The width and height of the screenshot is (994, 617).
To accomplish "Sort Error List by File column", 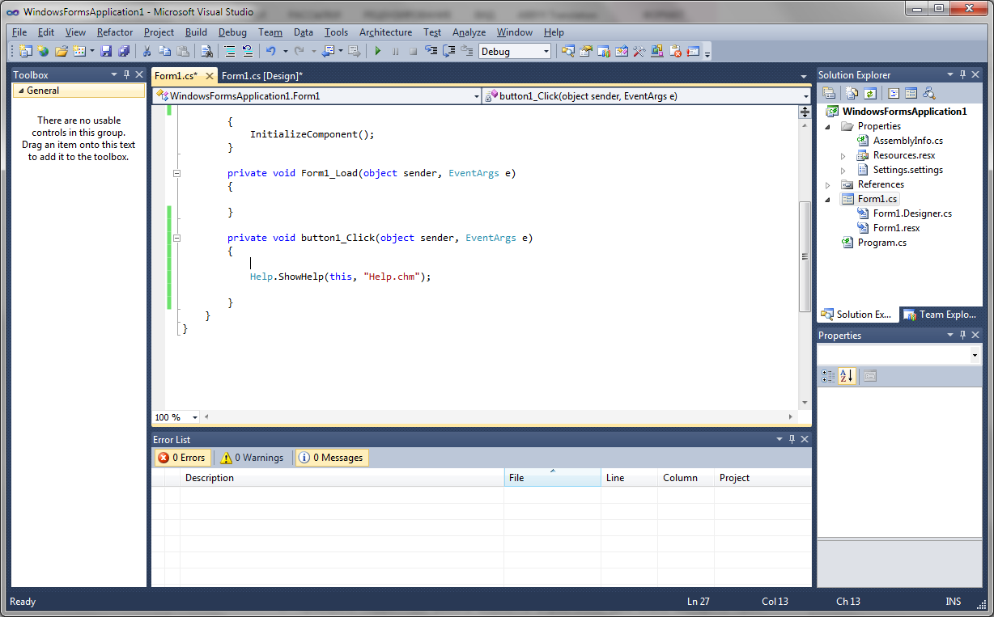I will pos(552,478).
